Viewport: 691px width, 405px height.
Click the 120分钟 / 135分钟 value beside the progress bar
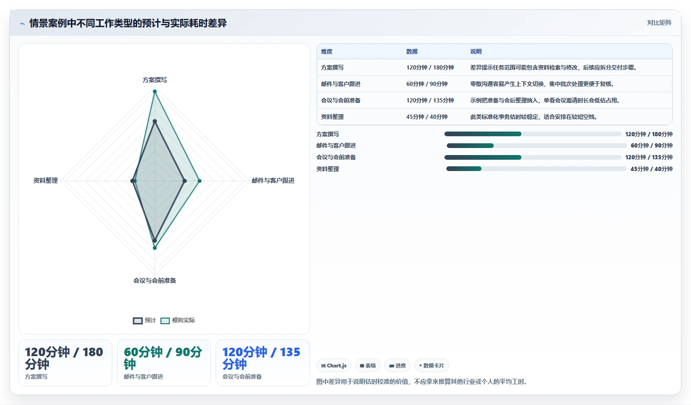(649, 157)
